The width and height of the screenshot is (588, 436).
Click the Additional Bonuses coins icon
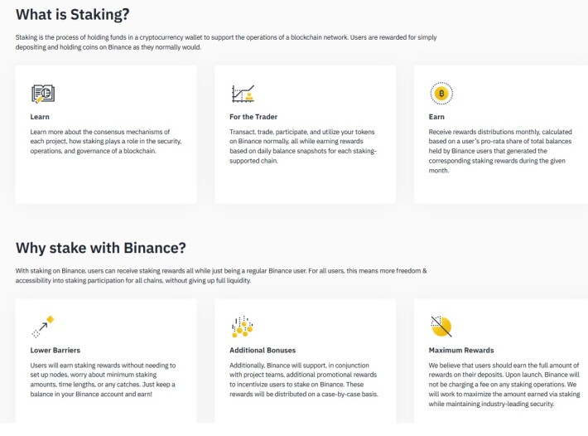point(243,327)
